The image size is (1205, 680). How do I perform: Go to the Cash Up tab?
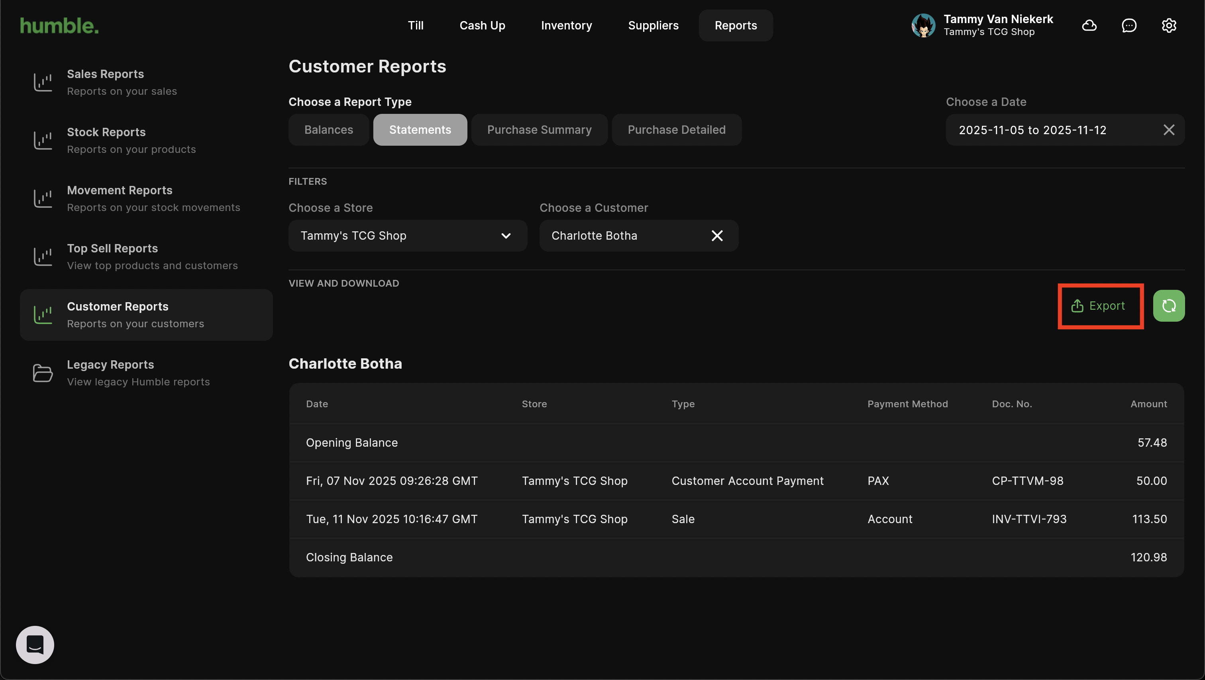point(482,25)
